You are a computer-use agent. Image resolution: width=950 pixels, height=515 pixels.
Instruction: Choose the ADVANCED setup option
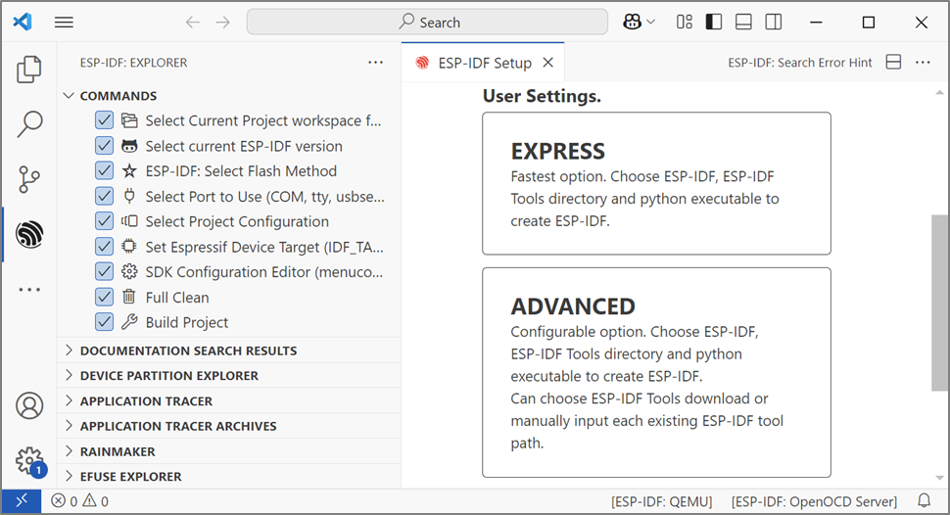(656, 372)
